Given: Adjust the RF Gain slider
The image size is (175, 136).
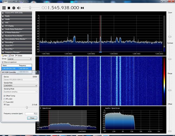Looking at the screenshot, I should 27,107.
